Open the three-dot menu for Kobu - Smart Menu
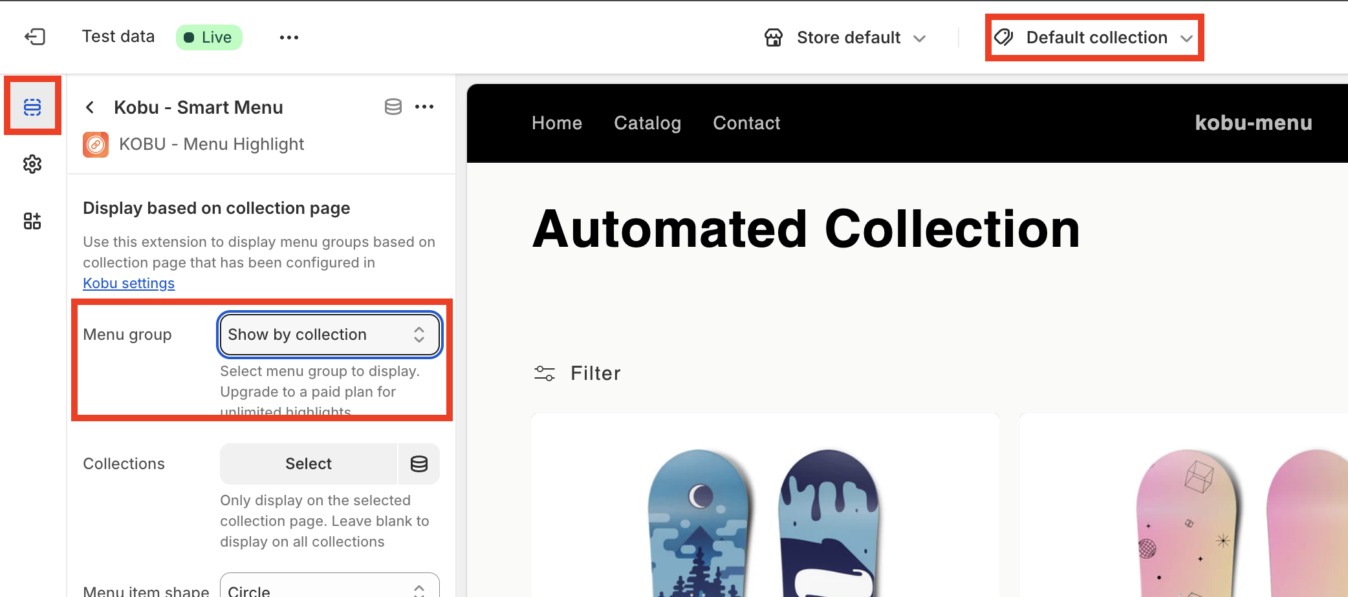 point(424,107)
